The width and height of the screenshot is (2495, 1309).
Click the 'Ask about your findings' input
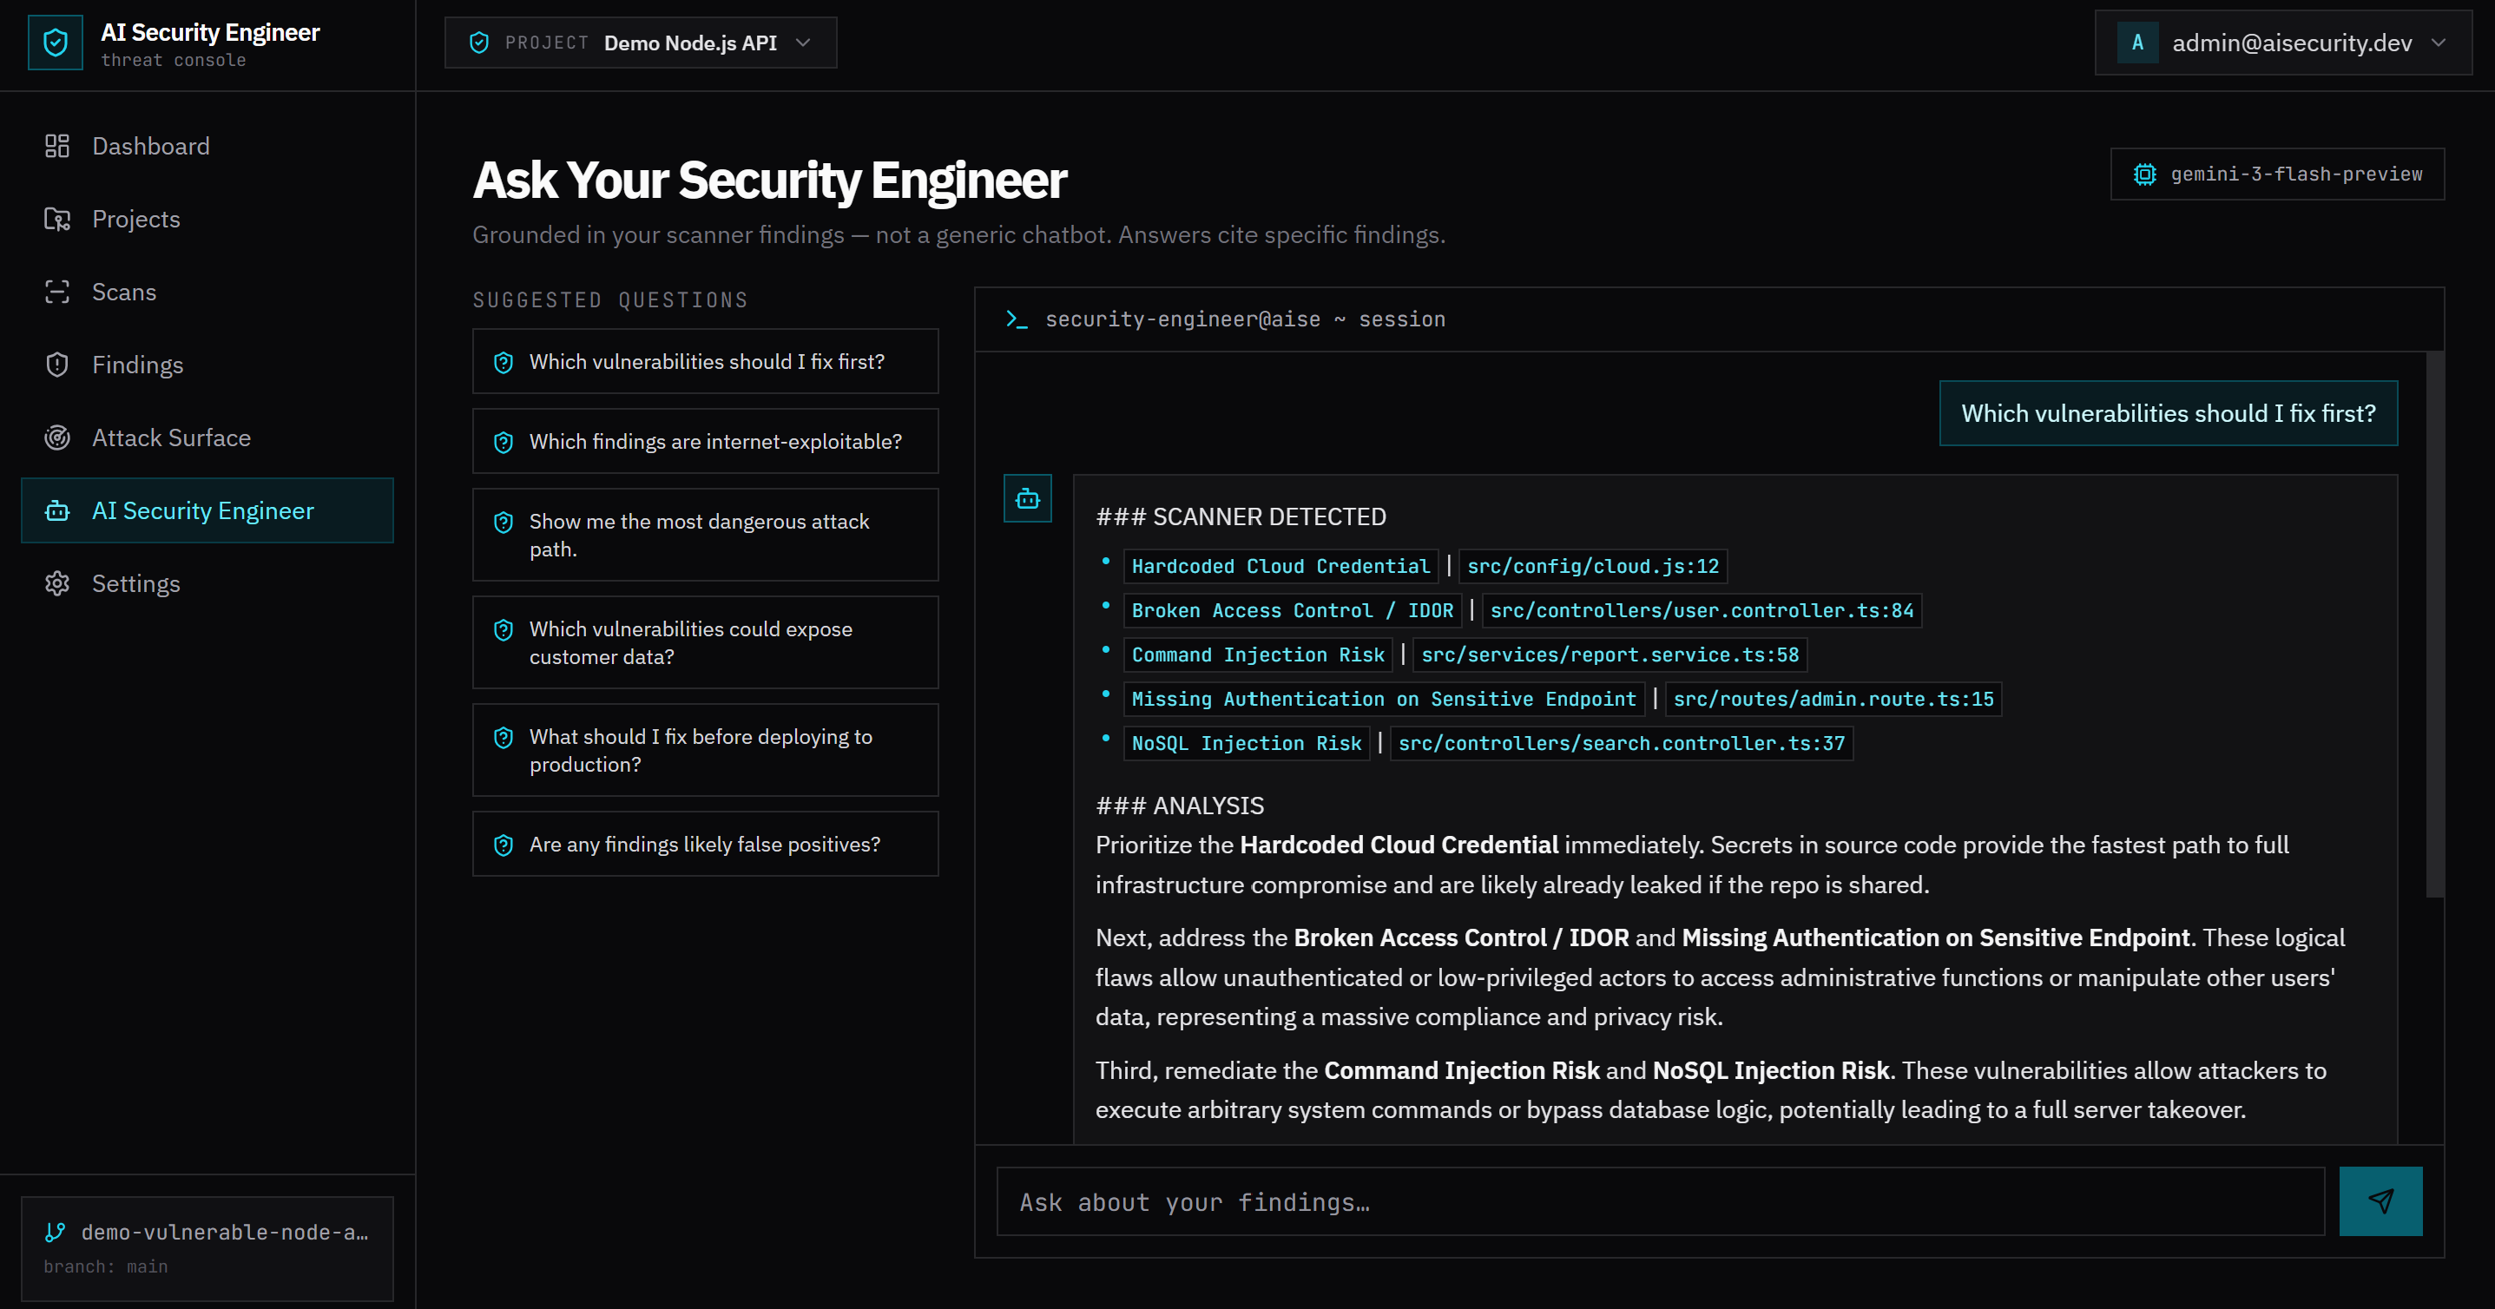click(1660, 1201)
